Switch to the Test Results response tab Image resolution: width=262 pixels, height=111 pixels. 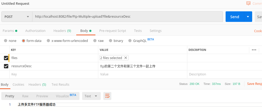coord(60,84)
